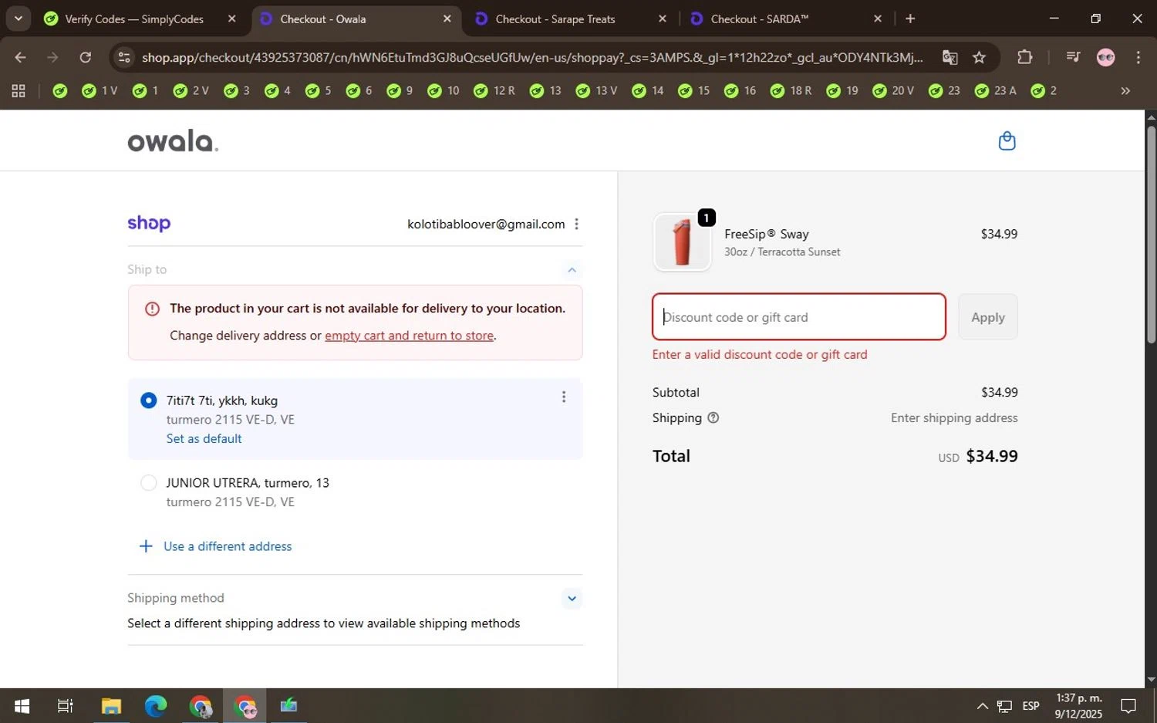The image size is (1157, 723).
Task: Reload the checkout page
Action: [x=86, y=57]
